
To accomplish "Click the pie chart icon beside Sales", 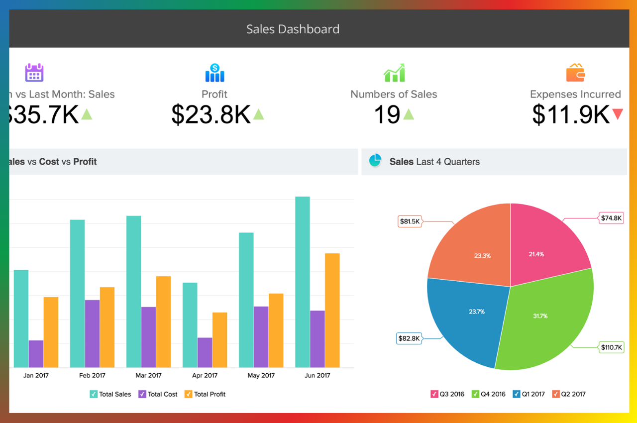I will [375, 161].
